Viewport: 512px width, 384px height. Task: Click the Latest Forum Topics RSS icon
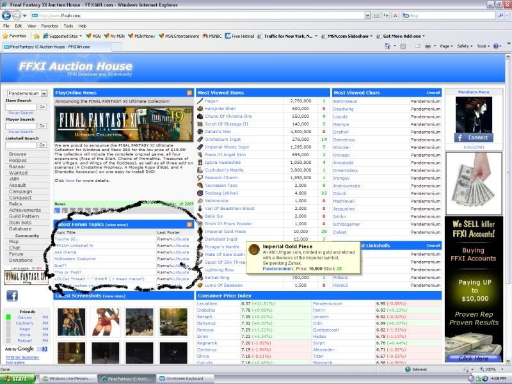(189, 225)
